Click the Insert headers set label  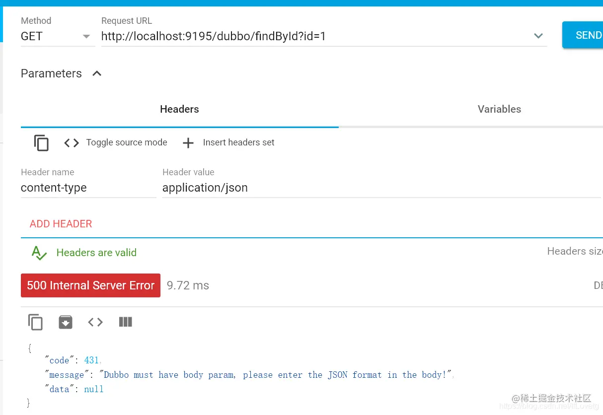(x=238, y=142)
